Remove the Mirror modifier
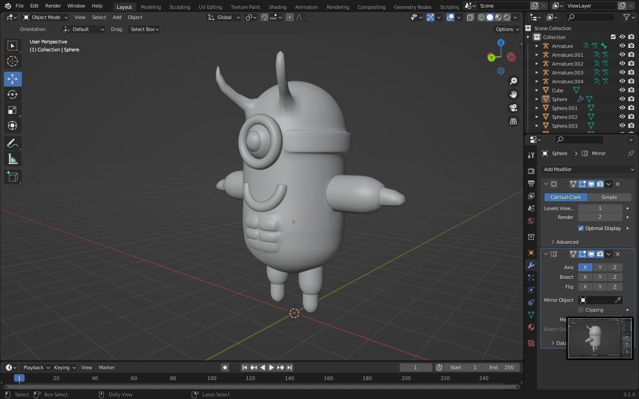This screenshot has height=399, width=639. click(618, 254)
